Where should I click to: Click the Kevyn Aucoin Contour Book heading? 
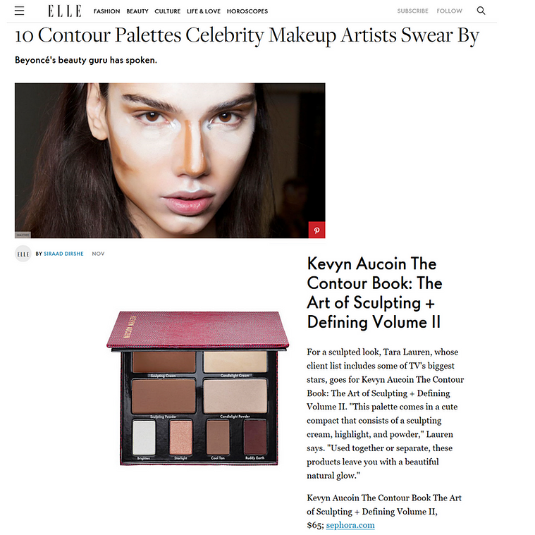click(x=374, y=293)
